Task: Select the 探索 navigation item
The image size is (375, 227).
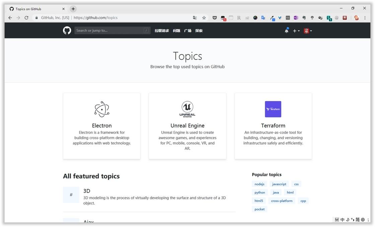Action: coord(199,30)
